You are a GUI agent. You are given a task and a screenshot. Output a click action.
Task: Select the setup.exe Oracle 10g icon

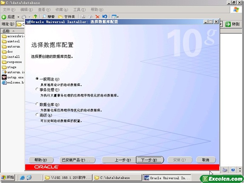pyautogui.click(x=4, y=77)
